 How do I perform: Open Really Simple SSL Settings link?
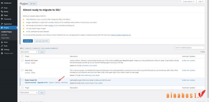tap(57, 83)
